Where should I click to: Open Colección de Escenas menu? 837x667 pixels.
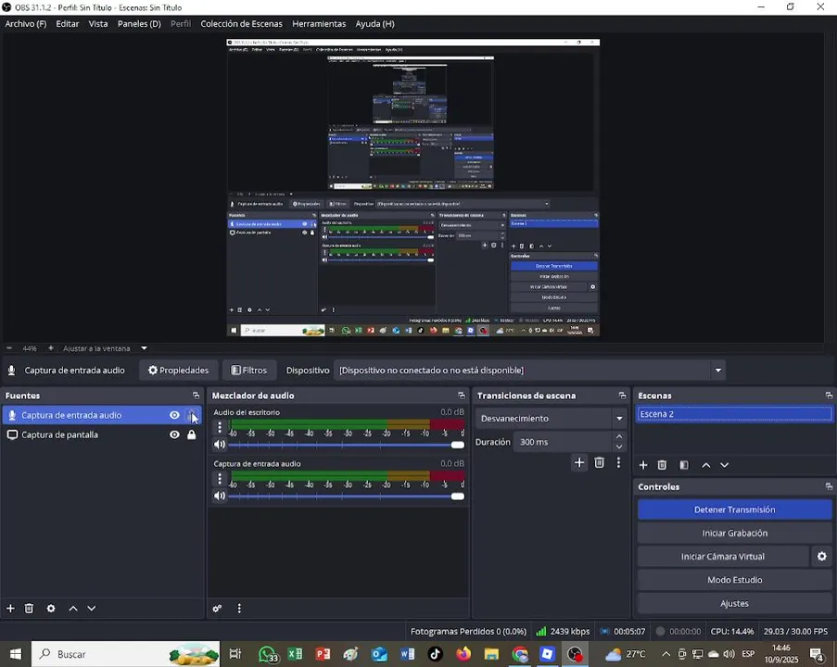coord(241,23)
